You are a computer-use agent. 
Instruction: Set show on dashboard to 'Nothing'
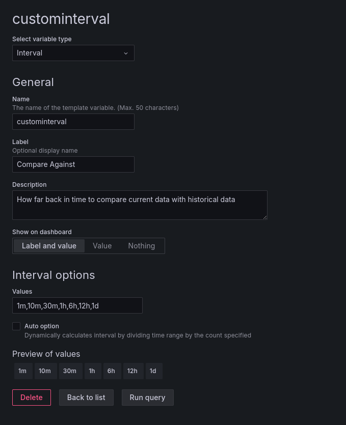[x=141, y=246]
